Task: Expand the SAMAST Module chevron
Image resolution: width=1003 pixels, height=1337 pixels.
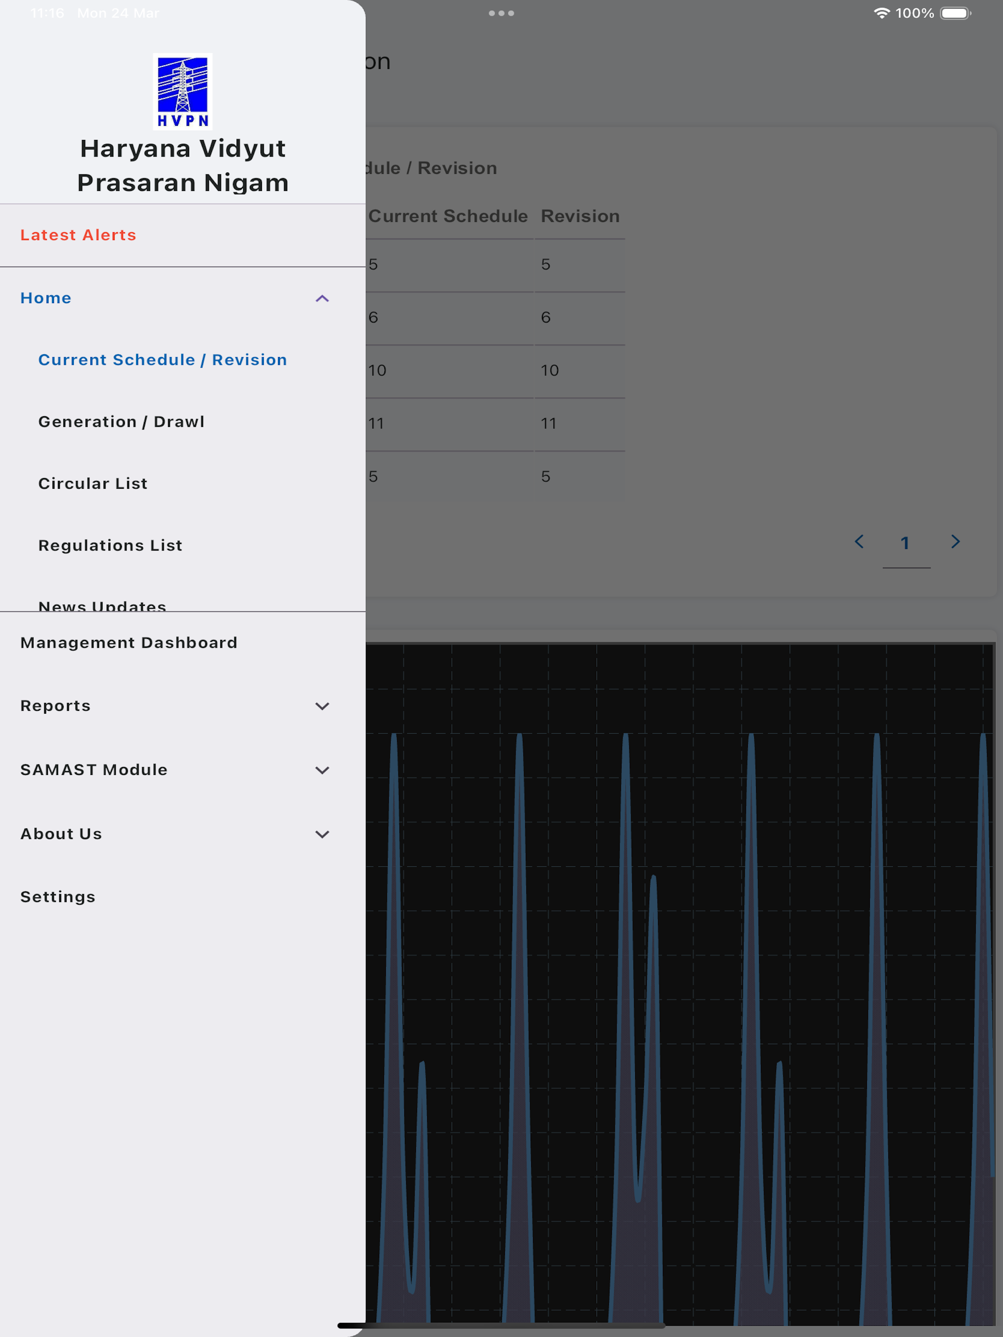Action: [322, 770]
